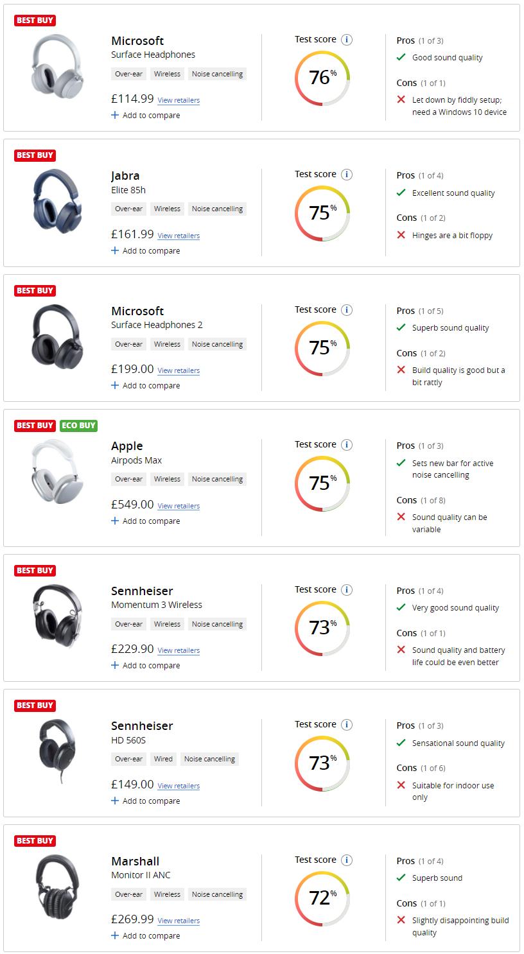Click the Wired tag on Sennheiser HD 560S
The height and width of the screenshot is (954, 524).
point(163,759)
